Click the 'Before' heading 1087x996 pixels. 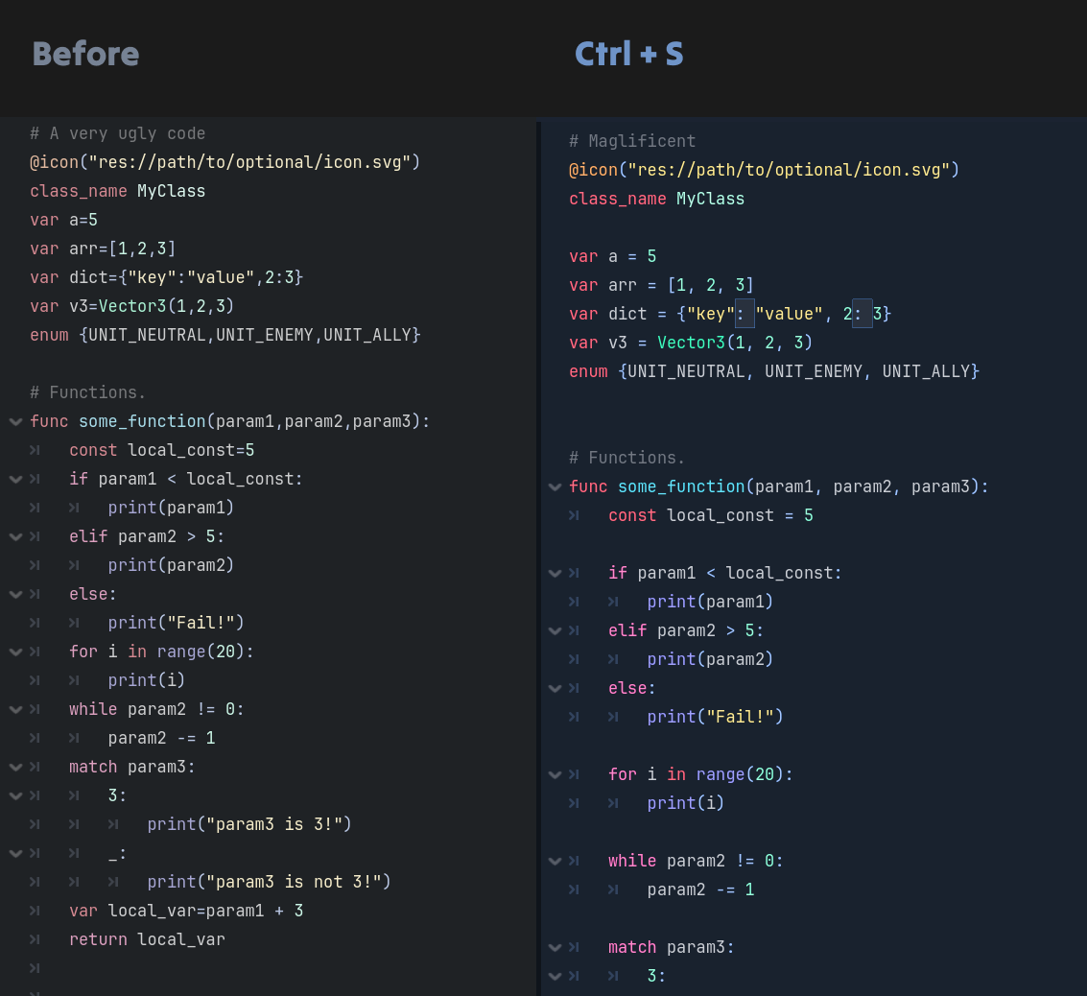click(86, 54)
